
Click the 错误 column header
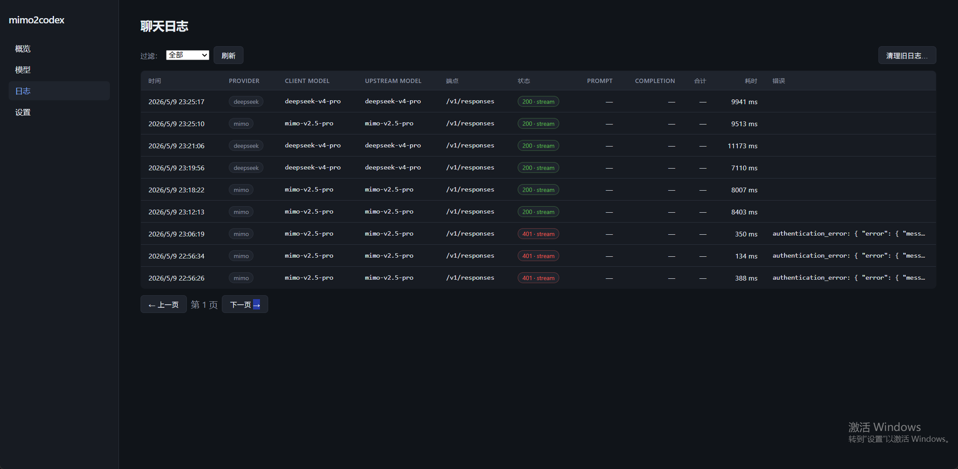(779, 81)
